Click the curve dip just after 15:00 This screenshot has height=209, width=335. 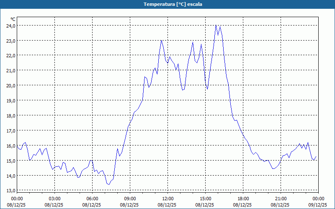pyautogui.click(x=207, y=89)
